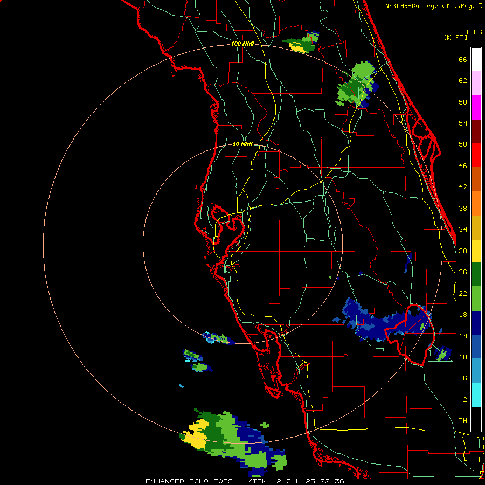The height and width of the screenshot is (485, 485).
Task: Select the light green legend swatch
Action: coord(476,298)
